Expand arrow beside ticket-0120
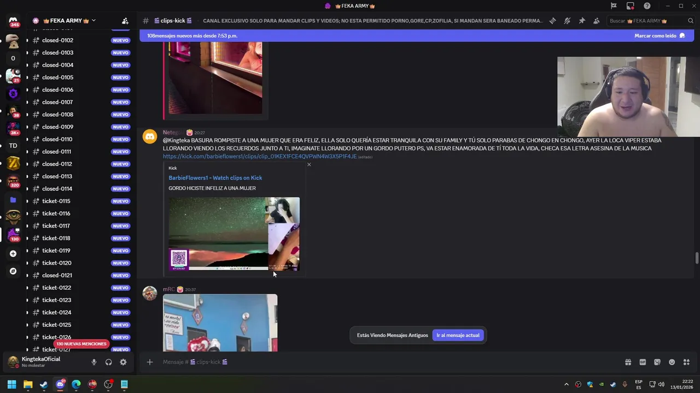Viewport: 700px width, 393px height. click(27, 263)
